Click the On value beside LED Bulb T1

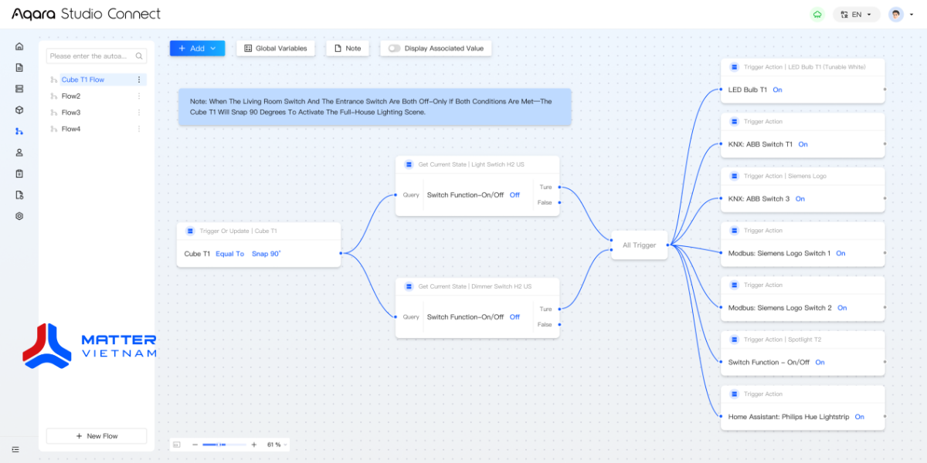[x=777, y=90]
